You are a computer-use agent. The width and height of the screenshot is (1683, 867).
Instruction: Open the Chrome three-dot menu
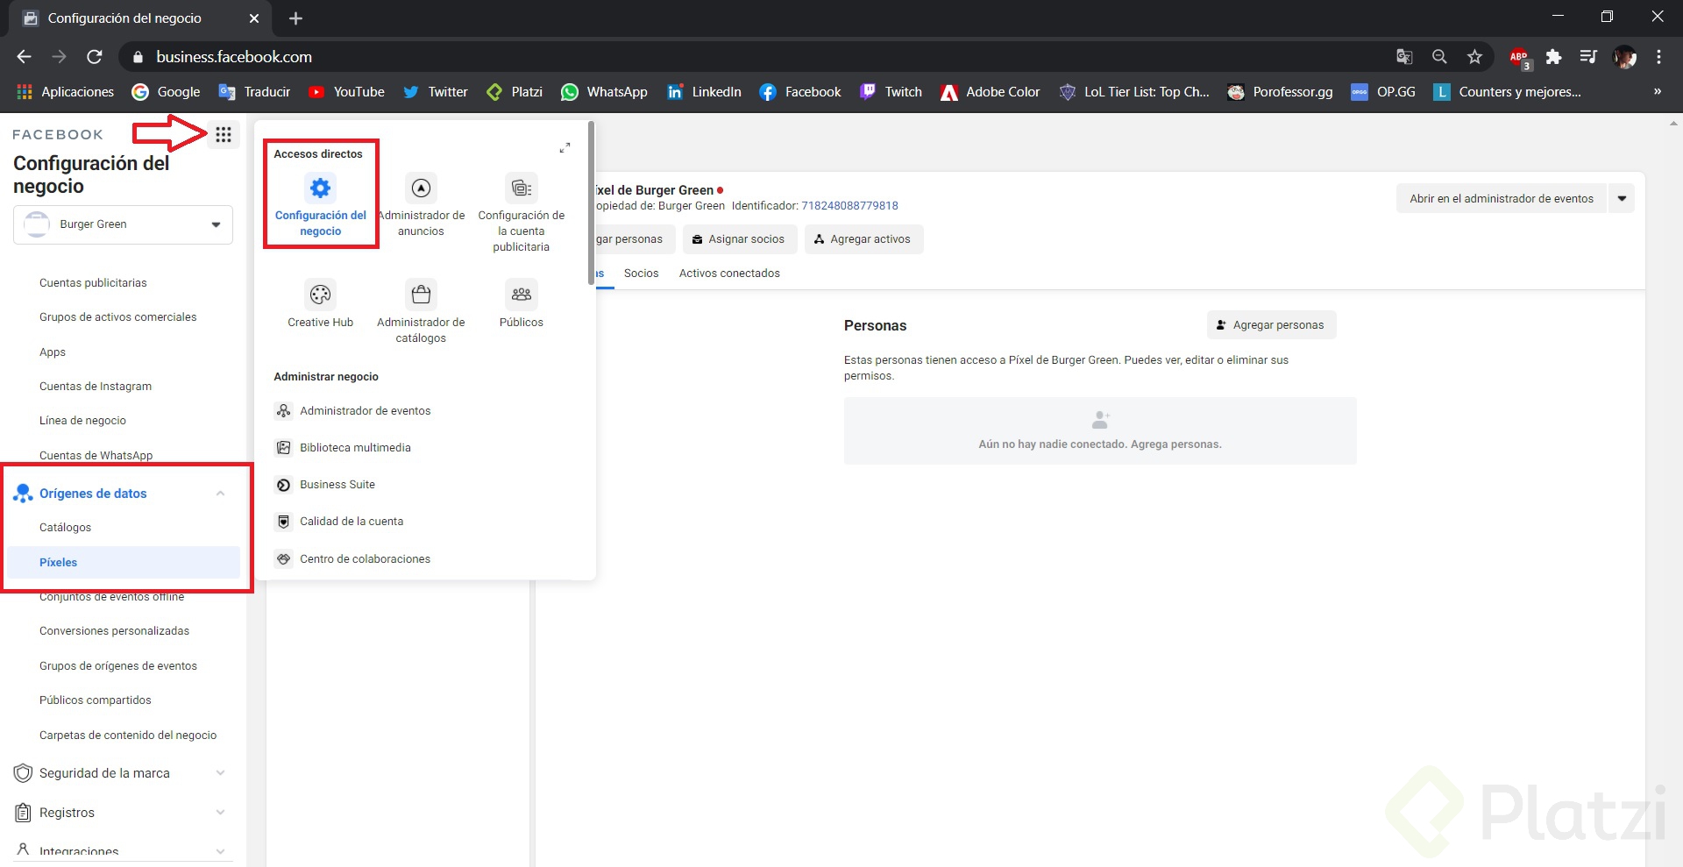tap(1658, 57)
